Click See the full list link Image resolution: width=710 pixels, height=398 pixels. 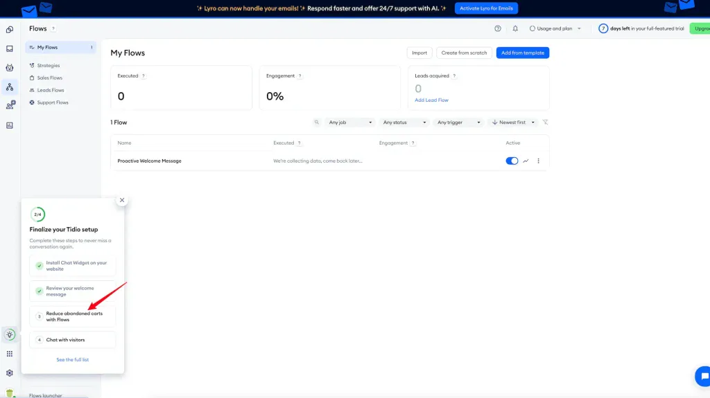coord(72,359)
